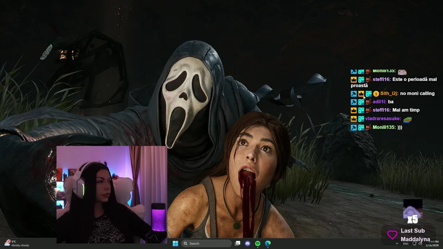Click the username vladraresasuke in chat
Image resolution: width=443 pixels, height=249 pixels.
pyautogui.click(x=383, y=119)
